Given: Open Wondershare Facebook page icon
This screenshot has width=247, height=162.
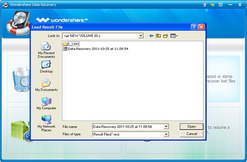Looking at the screenshot, I should (x=204, y=5).
